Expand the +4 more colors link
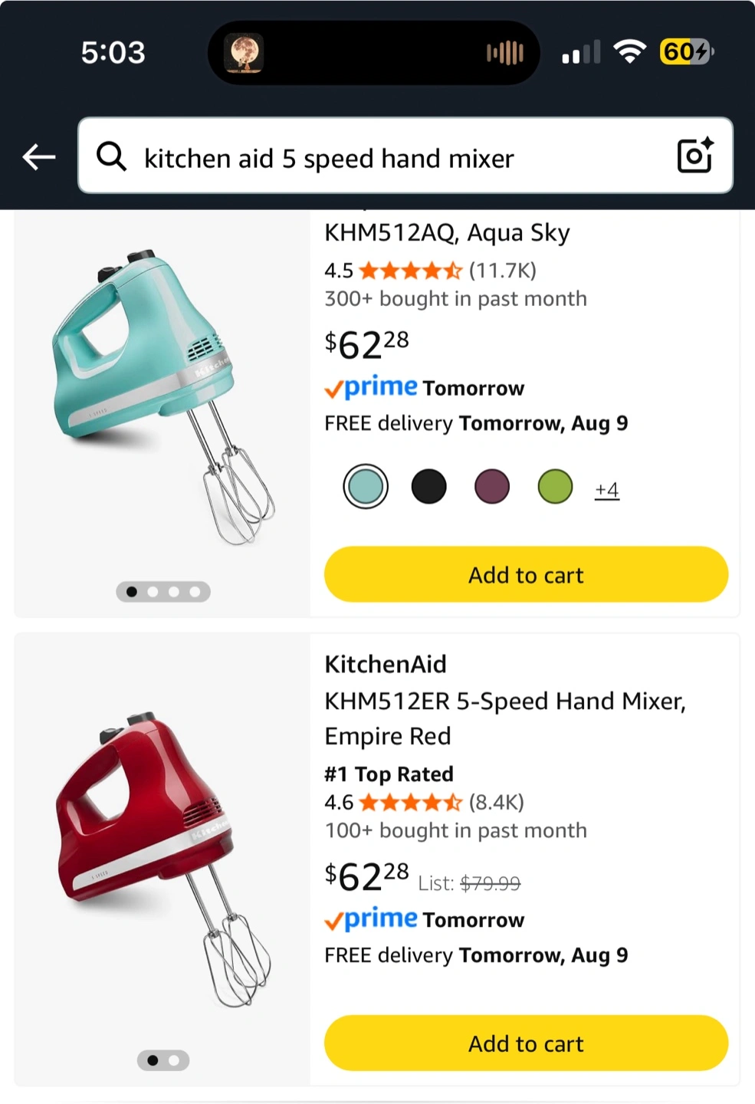Image resolution: width=755 pixels, height=1104 pixels. (x=607, y=489)
